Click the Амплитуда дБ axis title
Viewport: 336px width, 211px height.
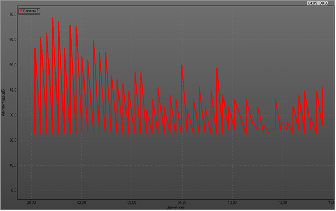tap(3, 103)
